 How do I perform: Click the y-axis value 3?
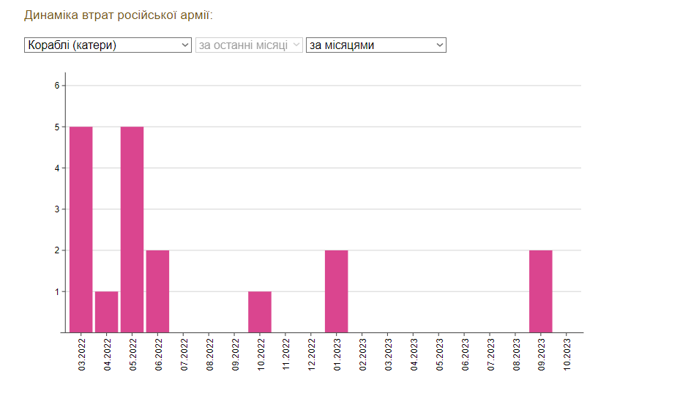coord(57,209)
